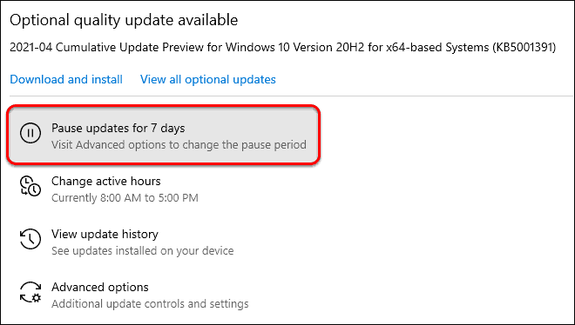This screenshot has height=325, width=575.
Task: Open Change active hours setting
Action: click(x=106, y=181)
